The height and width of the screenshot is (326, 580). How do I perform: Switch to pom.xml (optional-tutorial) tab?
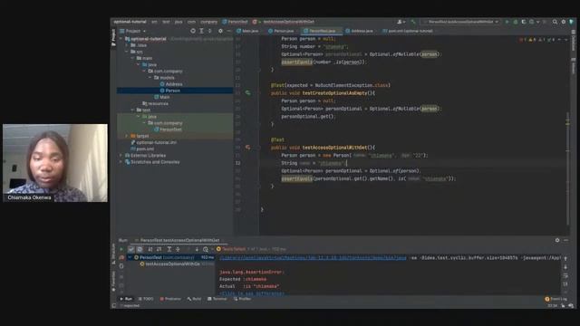pyautogui.click(x=408, y=31)
